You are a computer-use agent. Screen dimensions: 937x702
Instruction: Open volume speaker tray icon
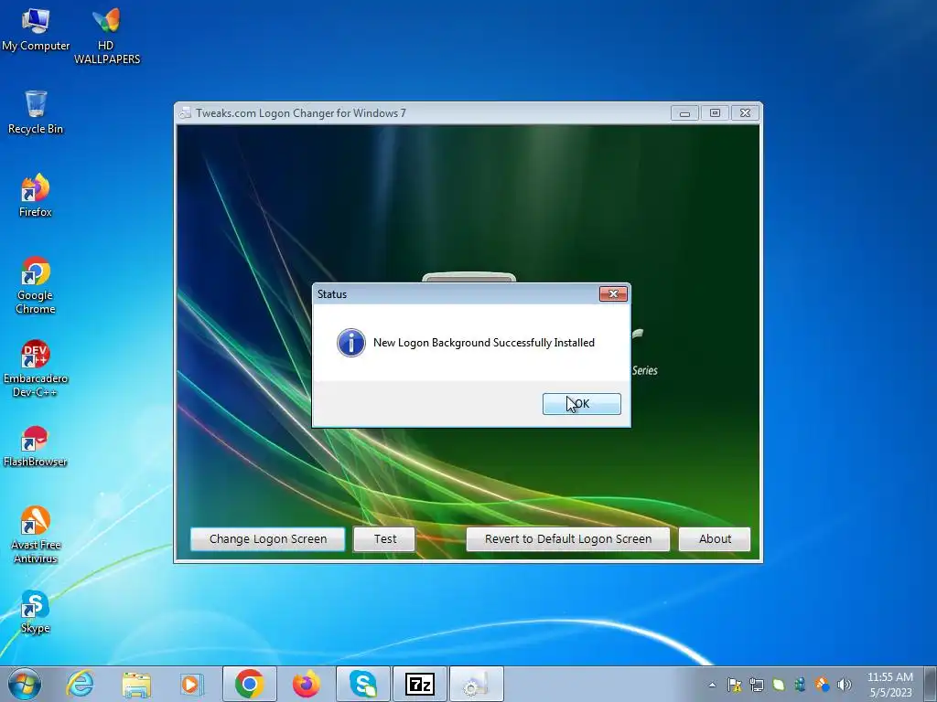844,685
